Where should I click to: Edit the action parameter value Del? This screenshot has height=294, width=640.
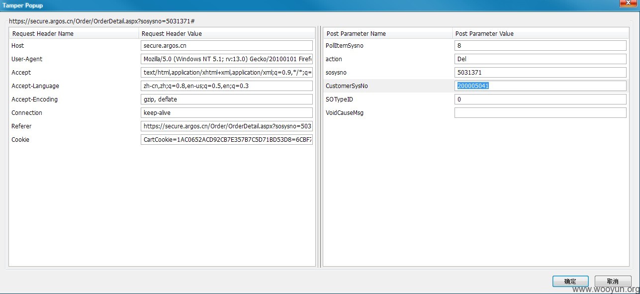point(541,59)
